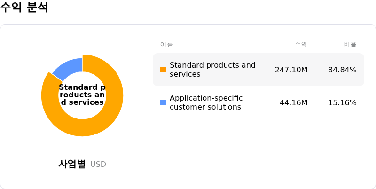Click the 44.16M revenue value
The height and width of the screenshot is (189, 376).
(x=293, y=102)
